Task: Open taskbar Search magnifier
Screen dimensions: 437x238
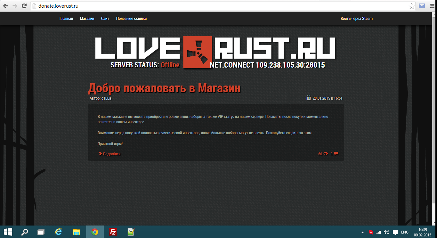Action: pos(24,232)
